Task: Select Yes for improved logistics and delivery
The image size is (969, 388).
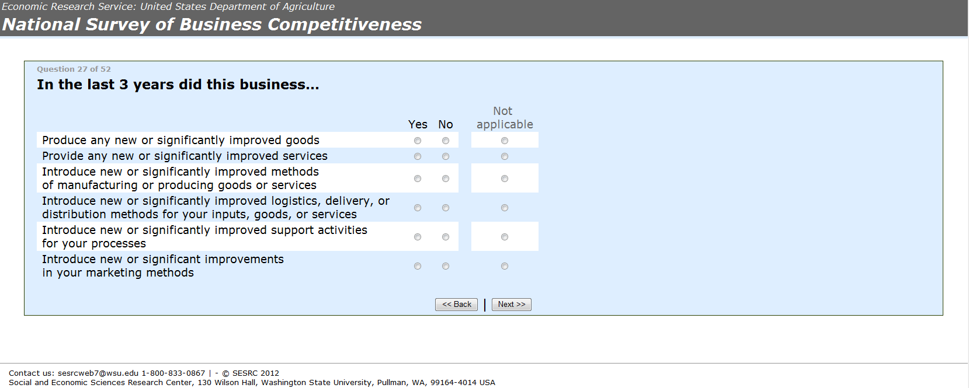Action: tap(418, 208)
